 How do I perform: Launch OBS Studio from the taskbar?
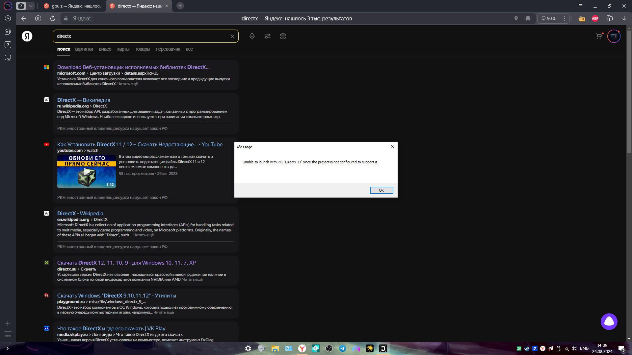pos(329,348)
